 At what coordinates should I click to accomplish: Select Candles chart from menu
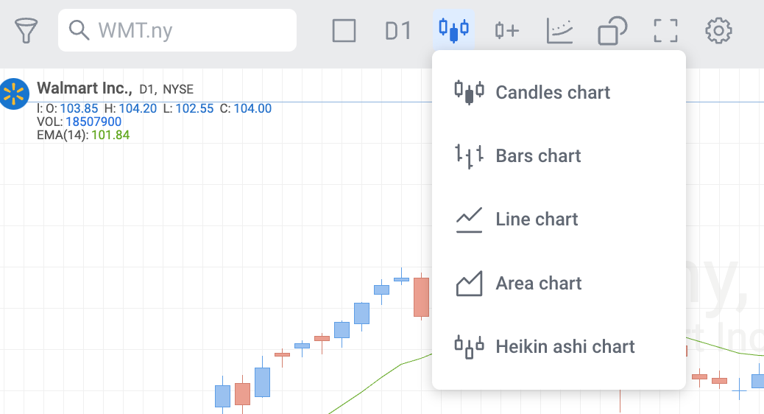click(553, 92)
